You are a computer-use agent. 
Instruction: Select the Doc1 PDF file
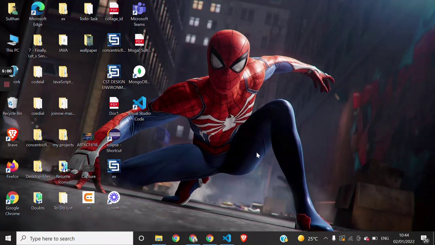click(x=114, y=107)
